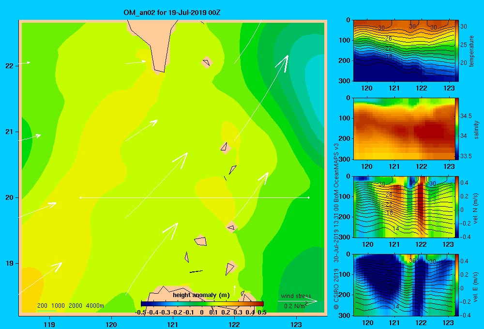The width and height of the screenshot is (484, 329).
Task: Click the "25" tick on temperature color bar
Action: (x=464, y=45)
